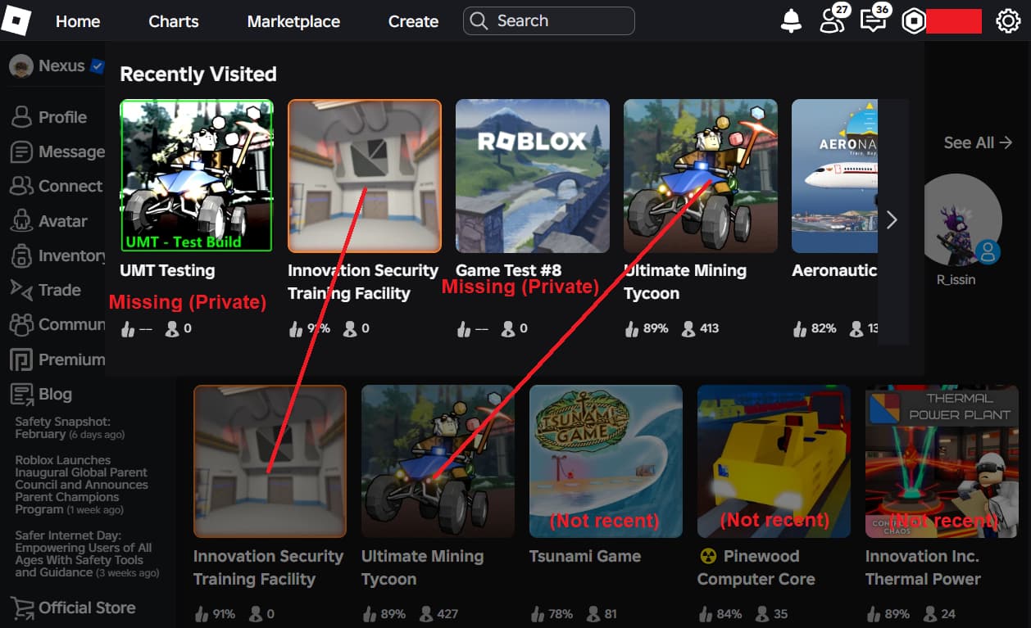This screenshot has height=628, width=1031.
Task: Open Ultimate Mining Tycoon in Recently Visited
Action: click(x=701, y=176)
